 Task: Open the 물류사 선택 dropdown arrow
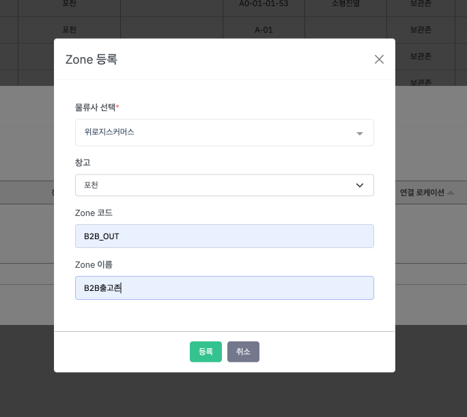click(x=360, y=134)
